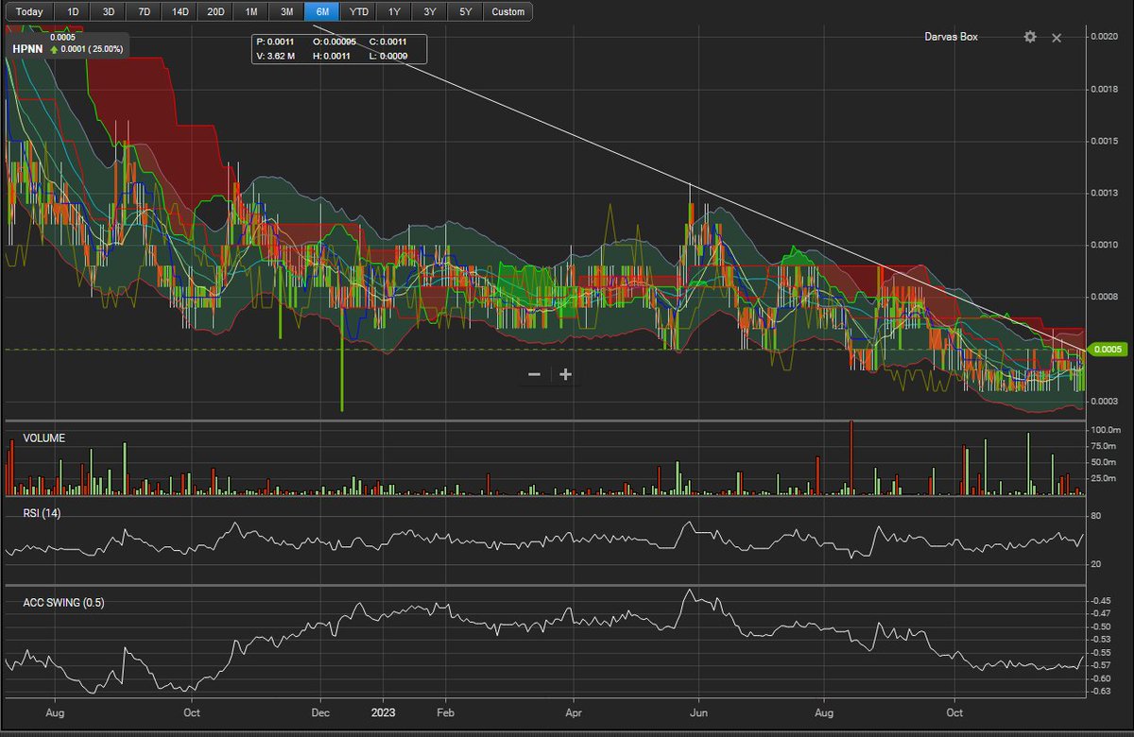Click the 0.0020 price axis label
This screenshot has width=1134, height=737.
click(1104, 36)
